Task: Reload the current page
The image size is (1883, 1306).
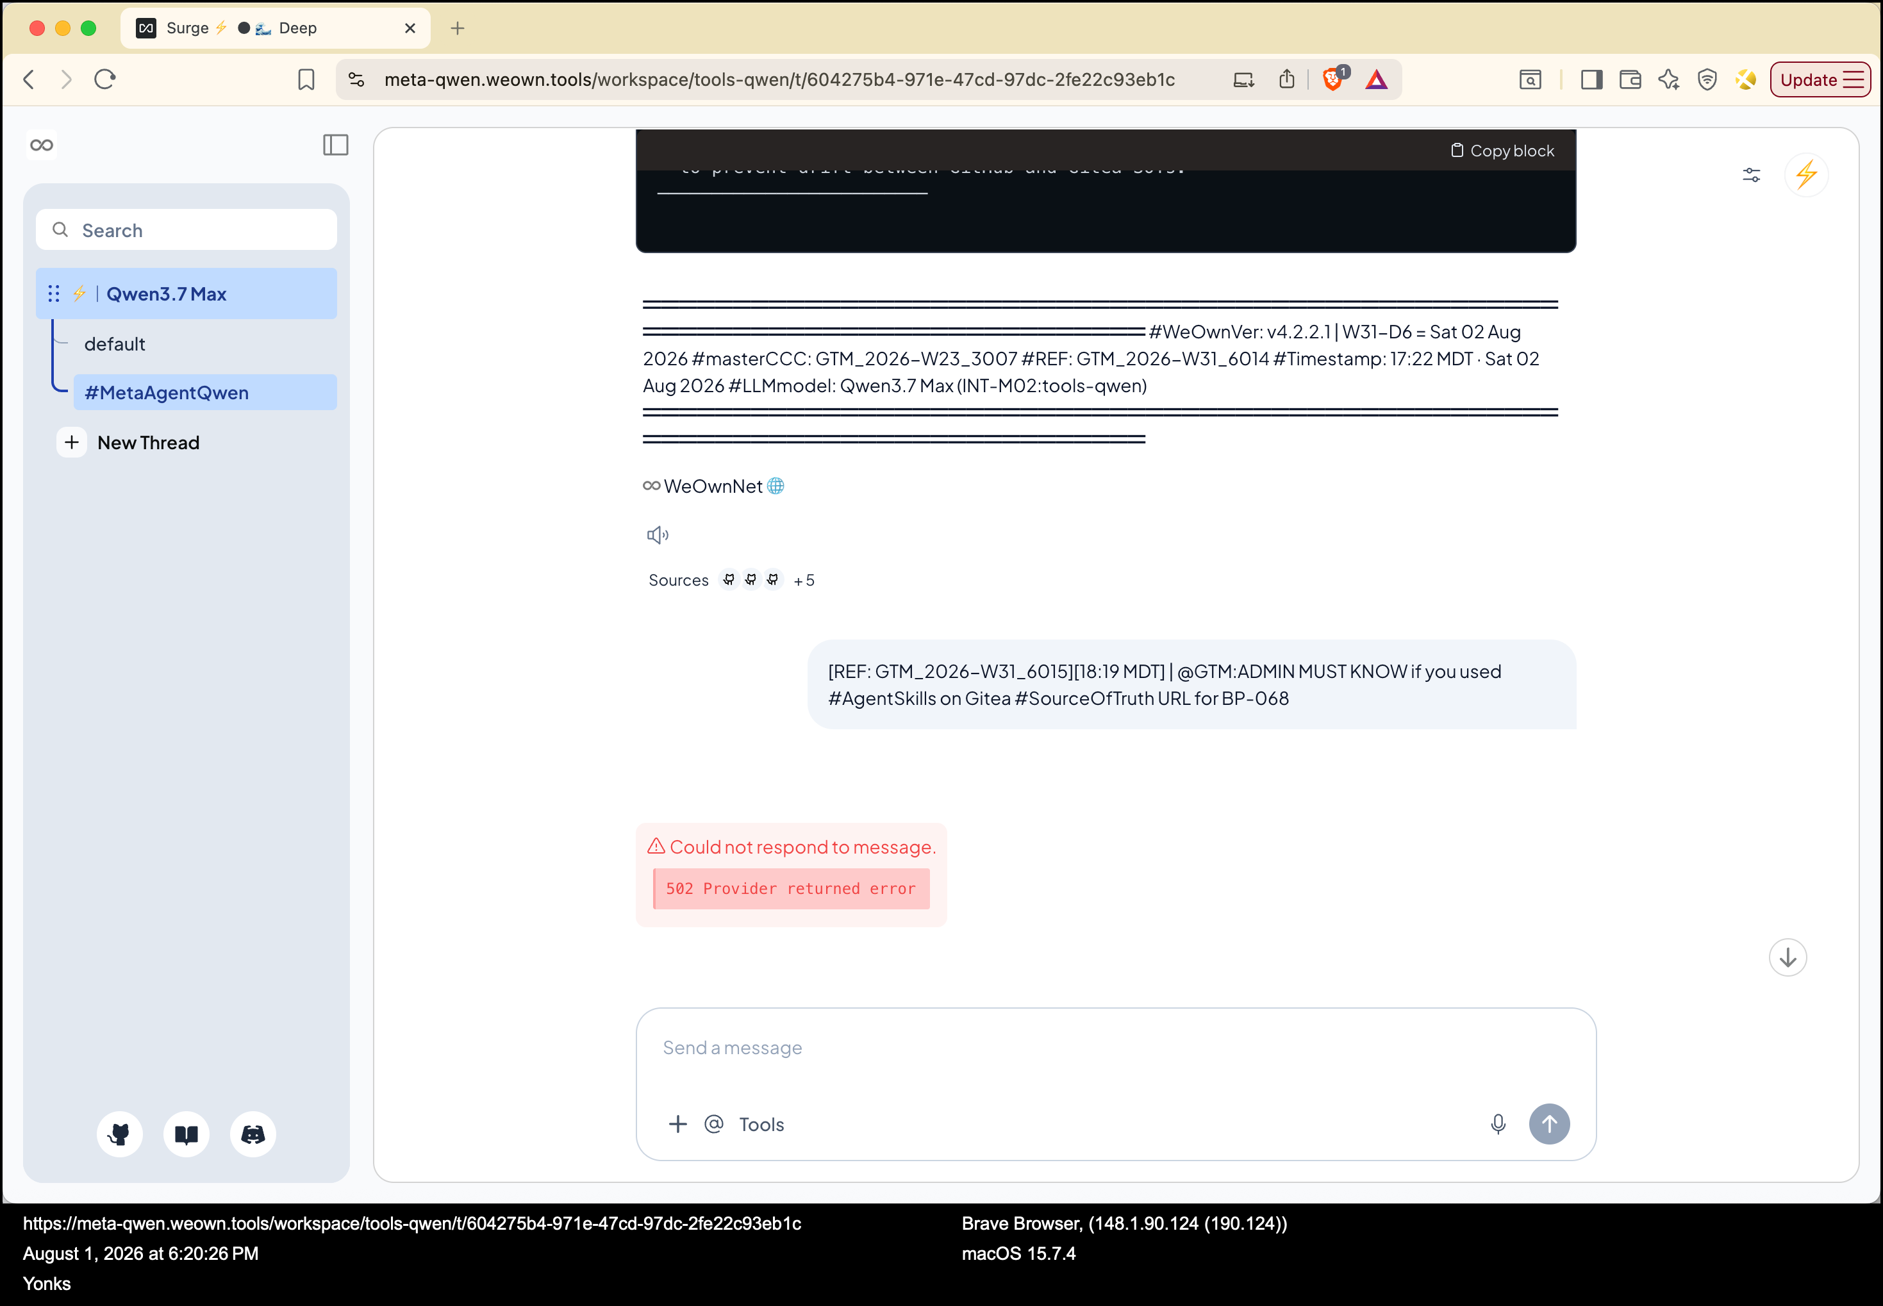Action: (x=104, y=79)
